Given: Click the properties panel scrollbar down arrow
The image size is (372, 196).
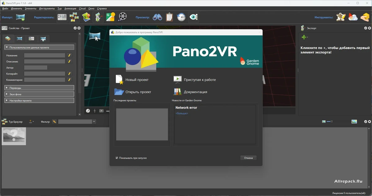Looking at the screenshot, I should pyautogui.click(x=80, y=114).
